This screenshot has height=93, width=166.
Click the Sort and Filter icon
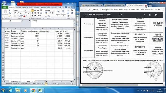click(x=72, y=10)
